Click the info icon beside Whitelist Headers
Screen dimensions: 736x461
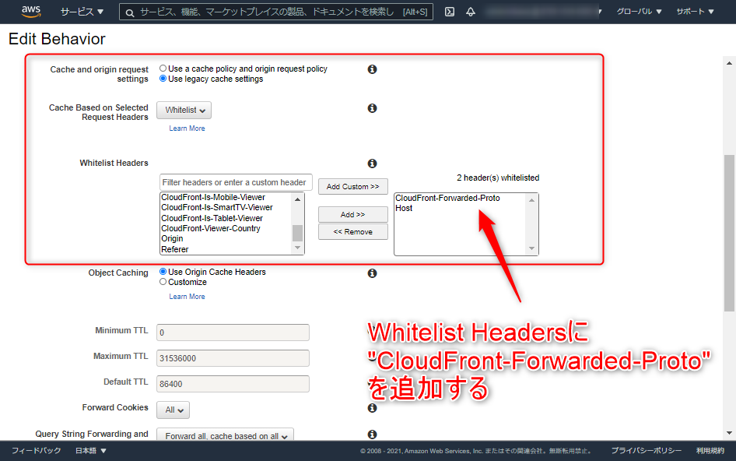click(372, 163)
